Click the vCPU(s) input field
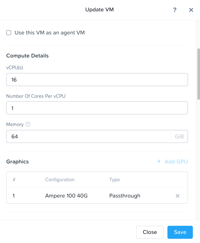 97,80
